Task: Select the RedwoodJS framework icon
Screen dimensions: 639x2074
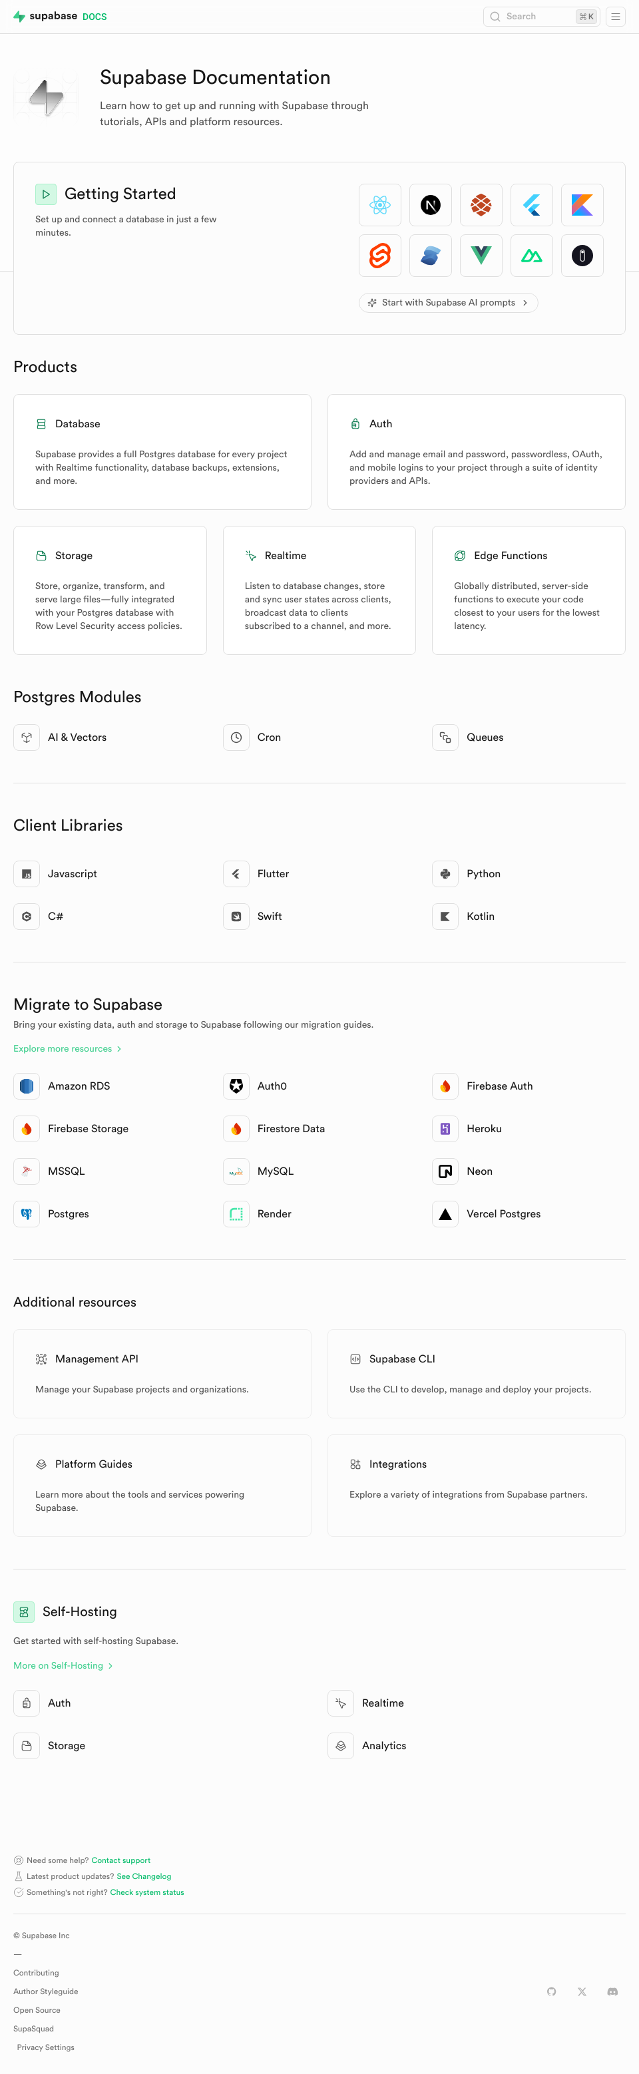Action: click(x=481, y=205)
